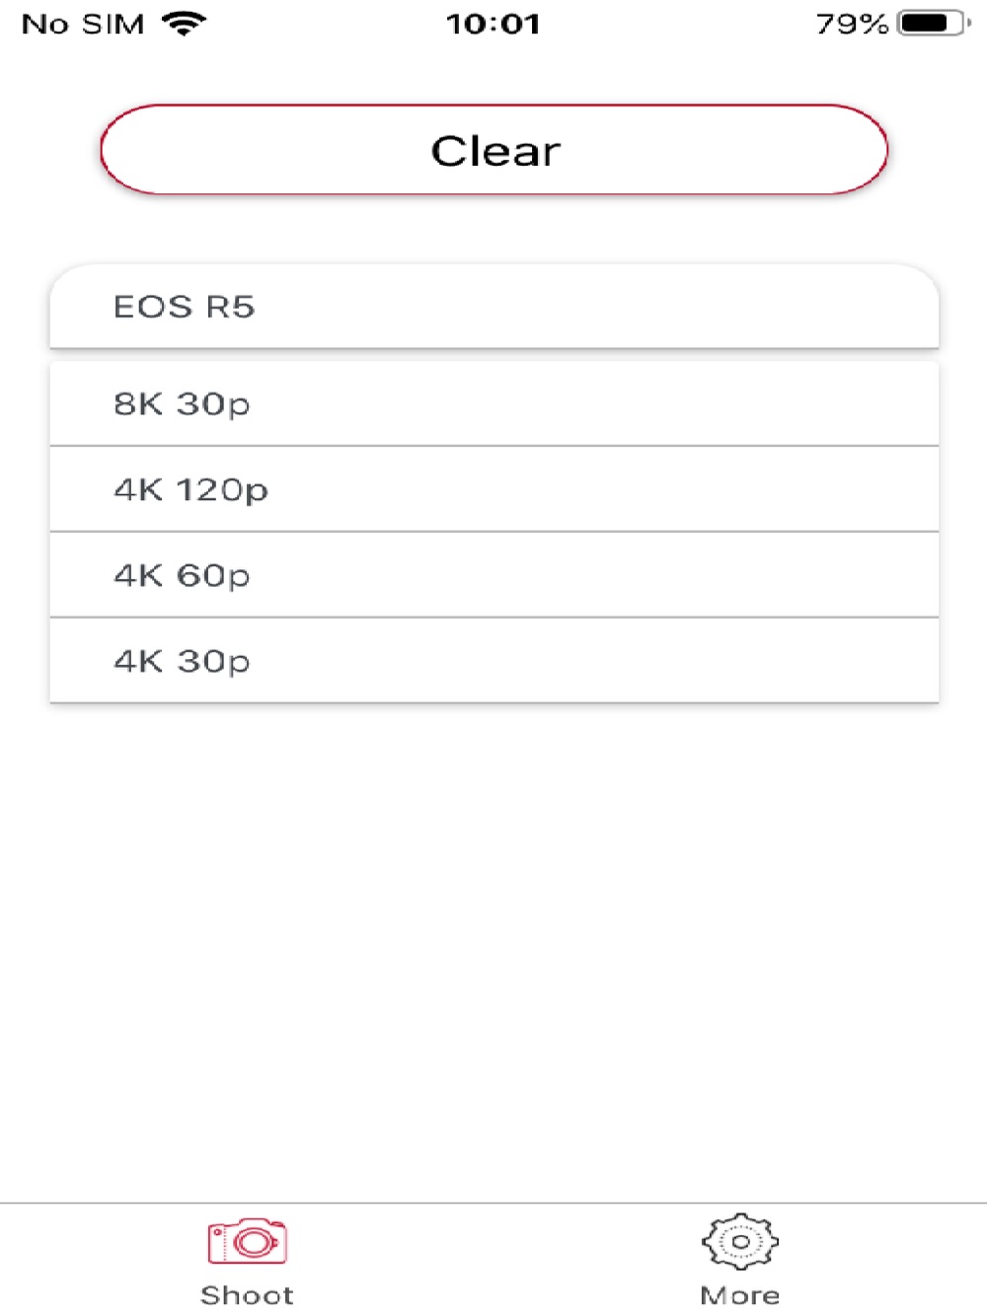Image resolution: width=987 pixels, height=1316 pixels.
Task: Collapse the EOS R5 section header
Action: 493,306
